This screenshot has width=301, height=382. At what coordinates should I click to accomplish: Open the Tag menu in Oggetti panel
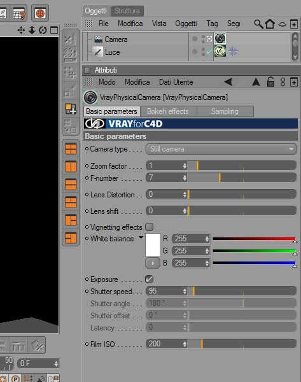[212, 24]
